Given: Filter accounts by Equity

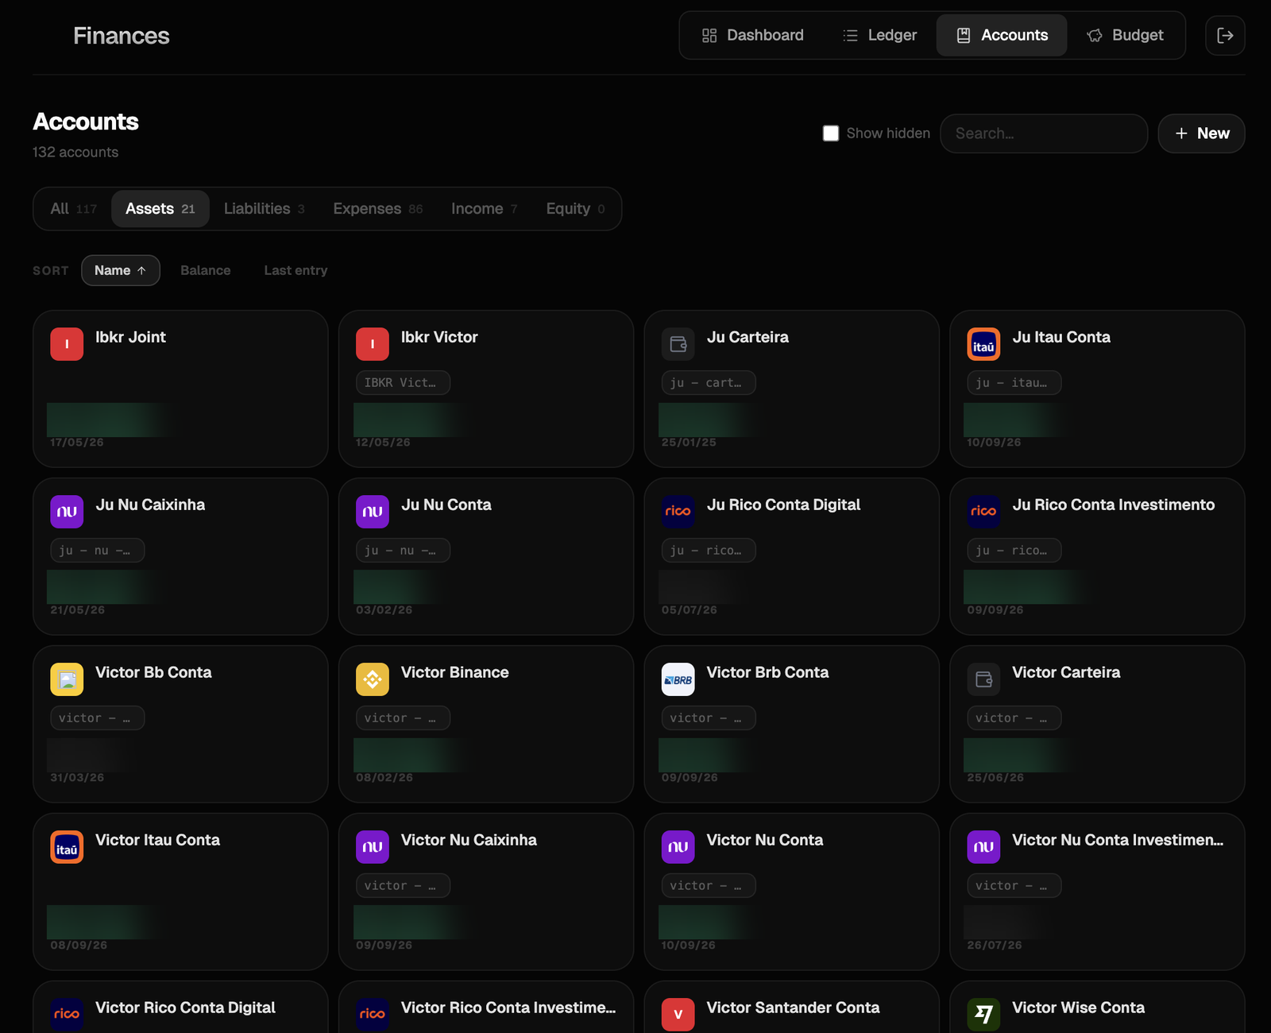Looking at the screenshot, I should click(x=576, y=209).
